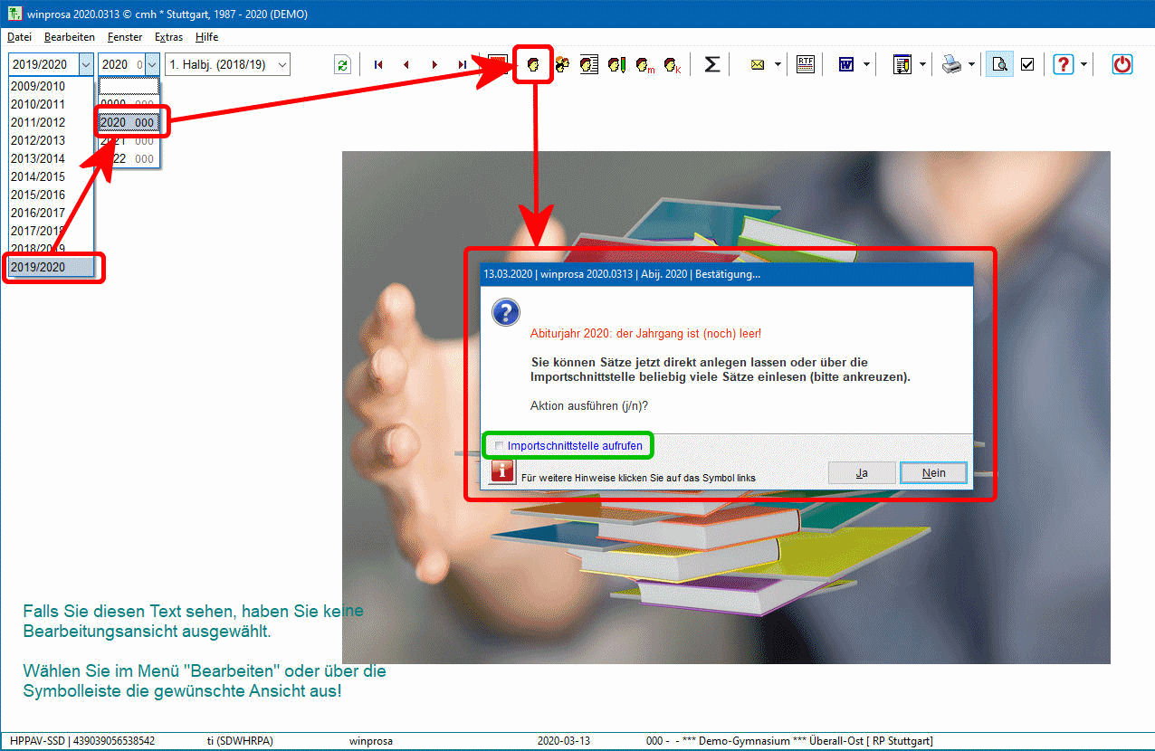Toggle the checkmark box in toolbar
1155x751 pixels.
tap(1027, 65)
